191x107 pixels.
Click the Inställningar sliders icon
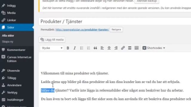pos(3,100)
